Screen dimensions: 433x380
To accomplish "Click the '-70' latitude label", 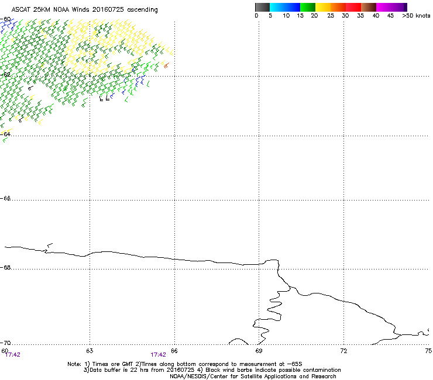I will click(5, 343).
